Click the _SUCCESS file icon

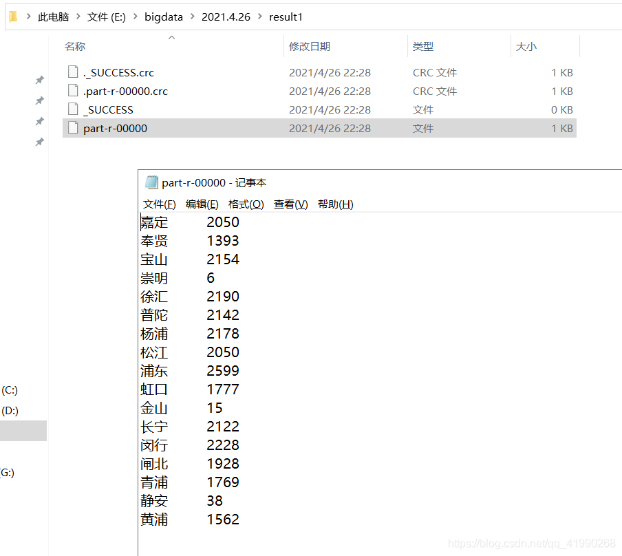point(73,109)
